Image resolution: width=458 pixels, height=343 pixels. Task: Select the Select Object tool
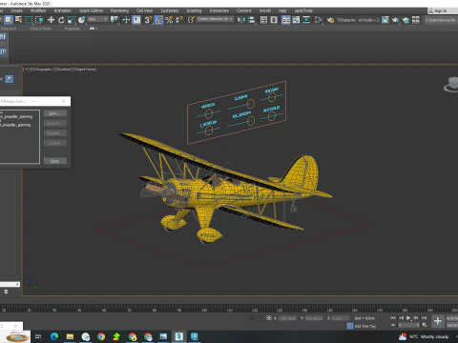click(9, 20)
